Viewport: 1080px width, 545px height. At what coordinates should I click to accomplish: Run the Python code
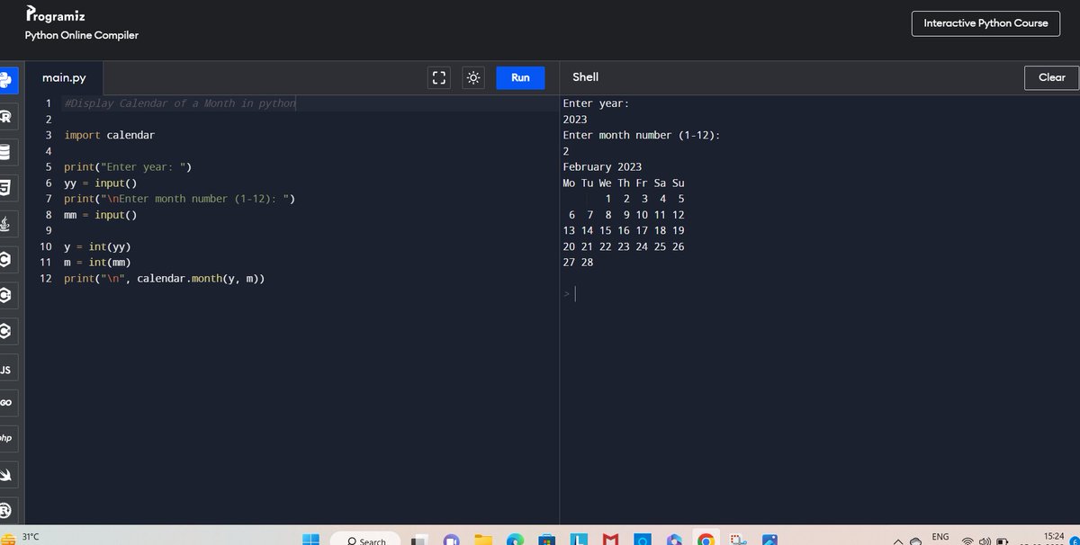point(520,77)
